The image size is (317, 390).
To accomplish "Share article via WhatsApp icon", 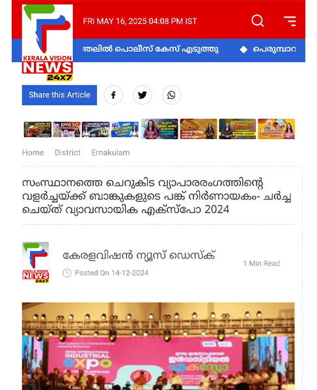I will tap(171, 95).
